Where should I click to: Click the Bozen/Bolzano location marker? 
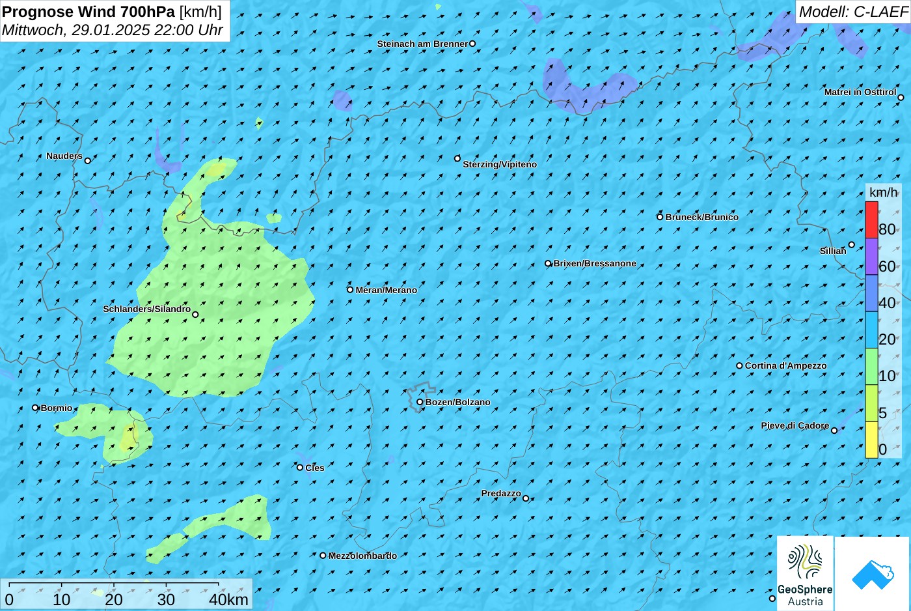point(420,402)
